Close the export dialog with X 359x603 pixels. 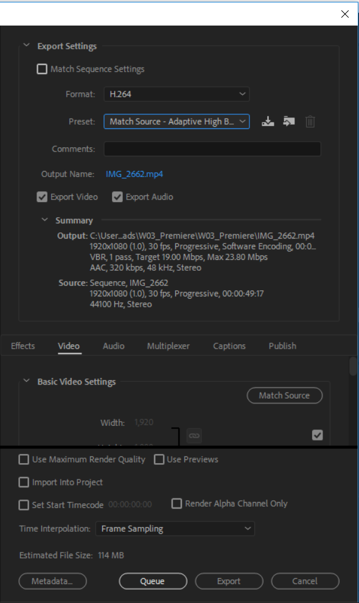345,14
